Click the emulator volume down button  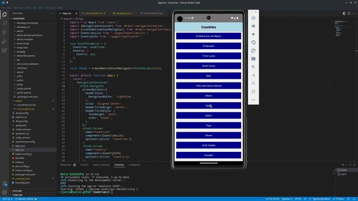point(253,34)
